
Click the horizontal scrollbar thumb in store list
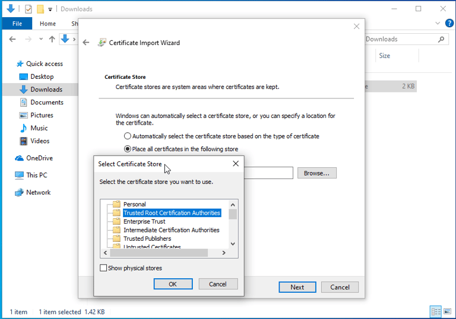159,253
